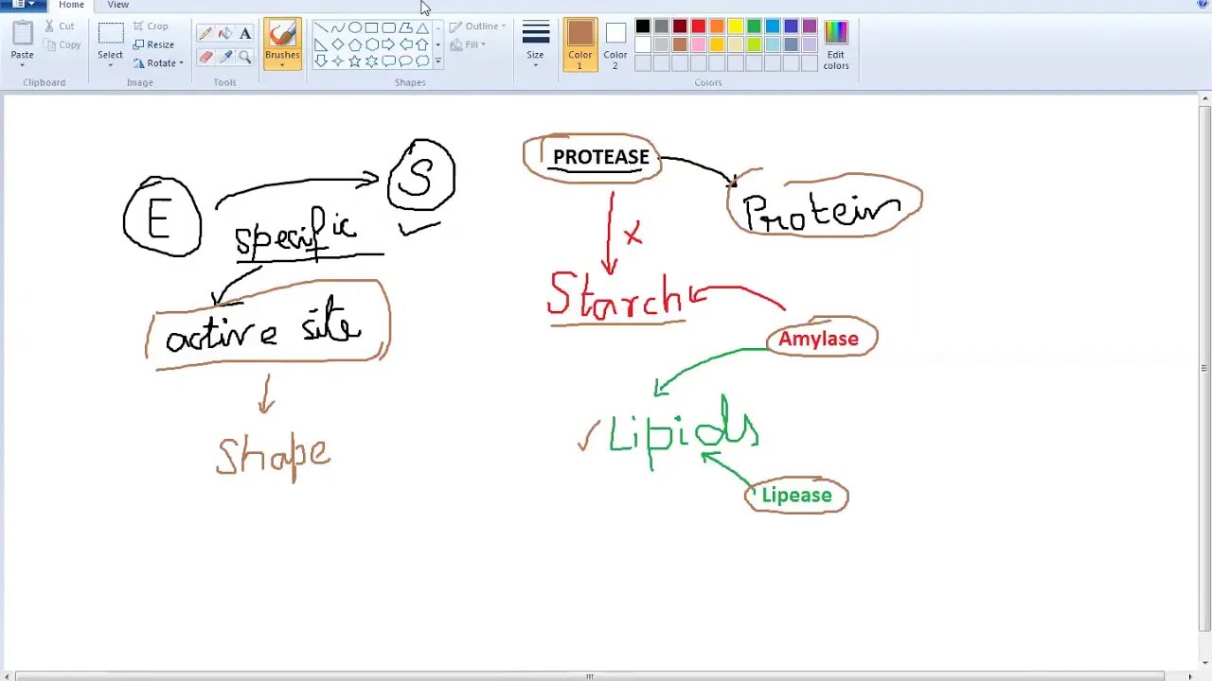
Task: Choose the Triangle shape
Action: click(422, 27)
